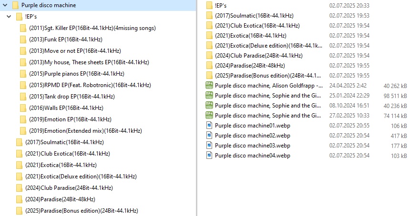
Task: Click !EP's folder icon in file list
Action: (x=209, y=5)
